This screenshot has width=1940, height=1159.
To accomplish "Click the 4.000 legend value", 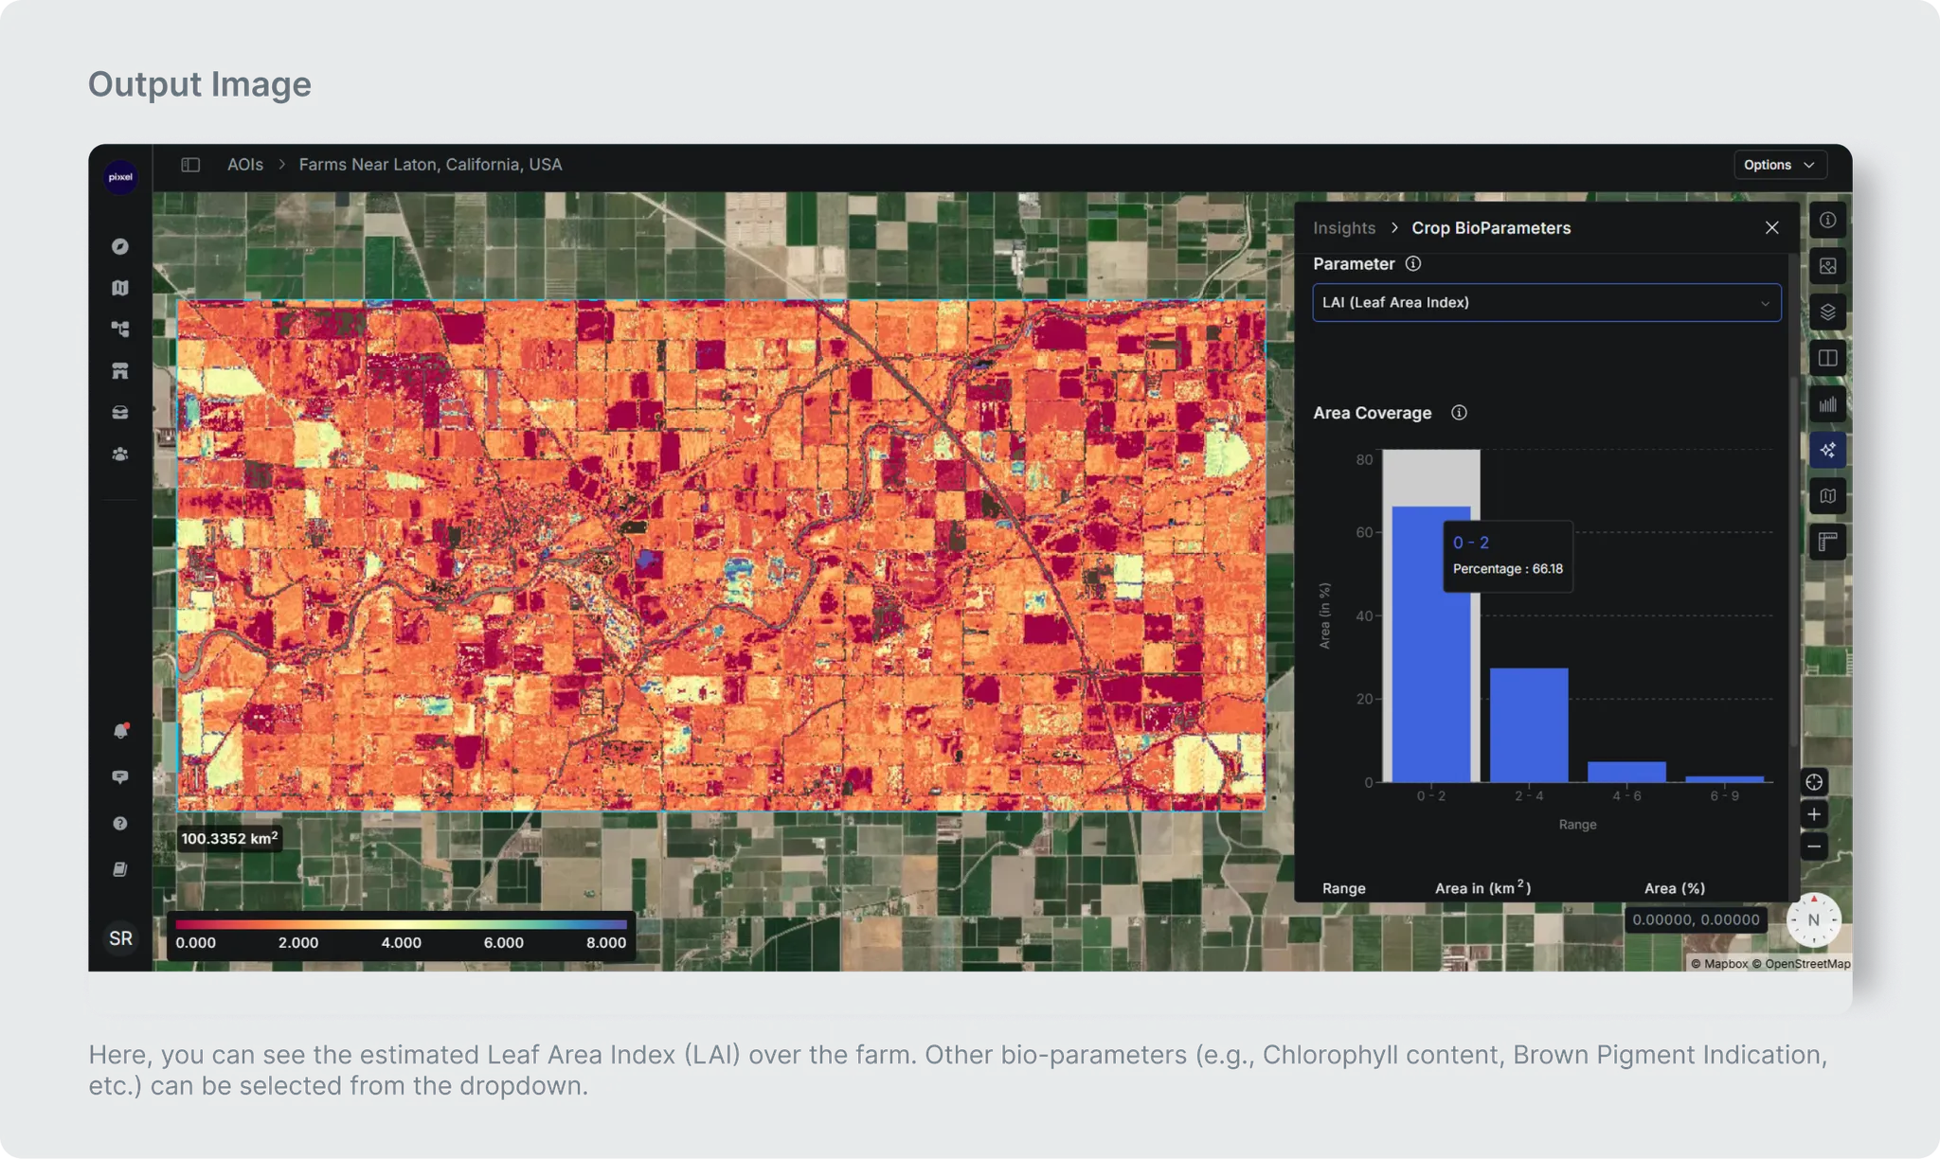I will tap(402, 943).
